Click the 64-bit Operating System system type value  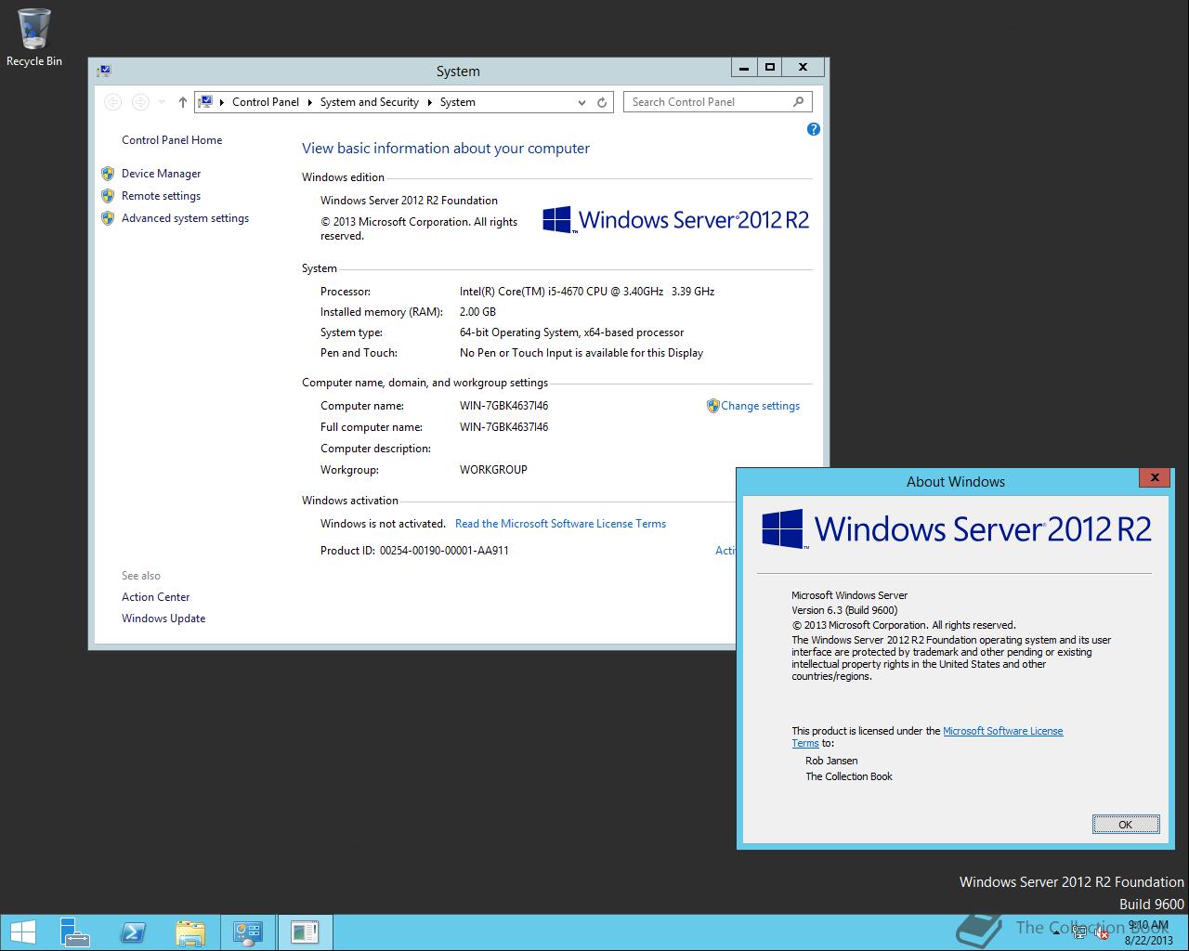coord(571,332)
